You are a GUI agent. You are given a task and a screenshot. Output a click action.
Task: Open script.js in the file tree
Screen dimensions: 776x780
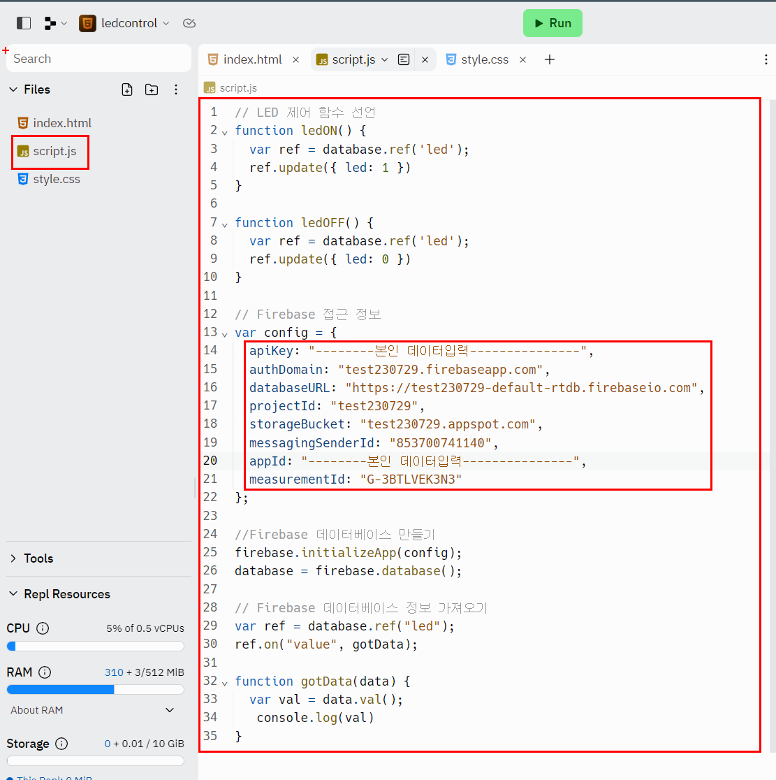point(47,151)
